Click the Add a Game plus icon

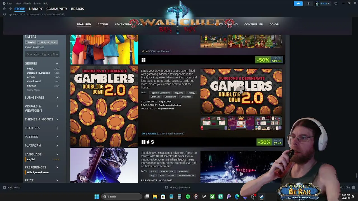(4, 188)
